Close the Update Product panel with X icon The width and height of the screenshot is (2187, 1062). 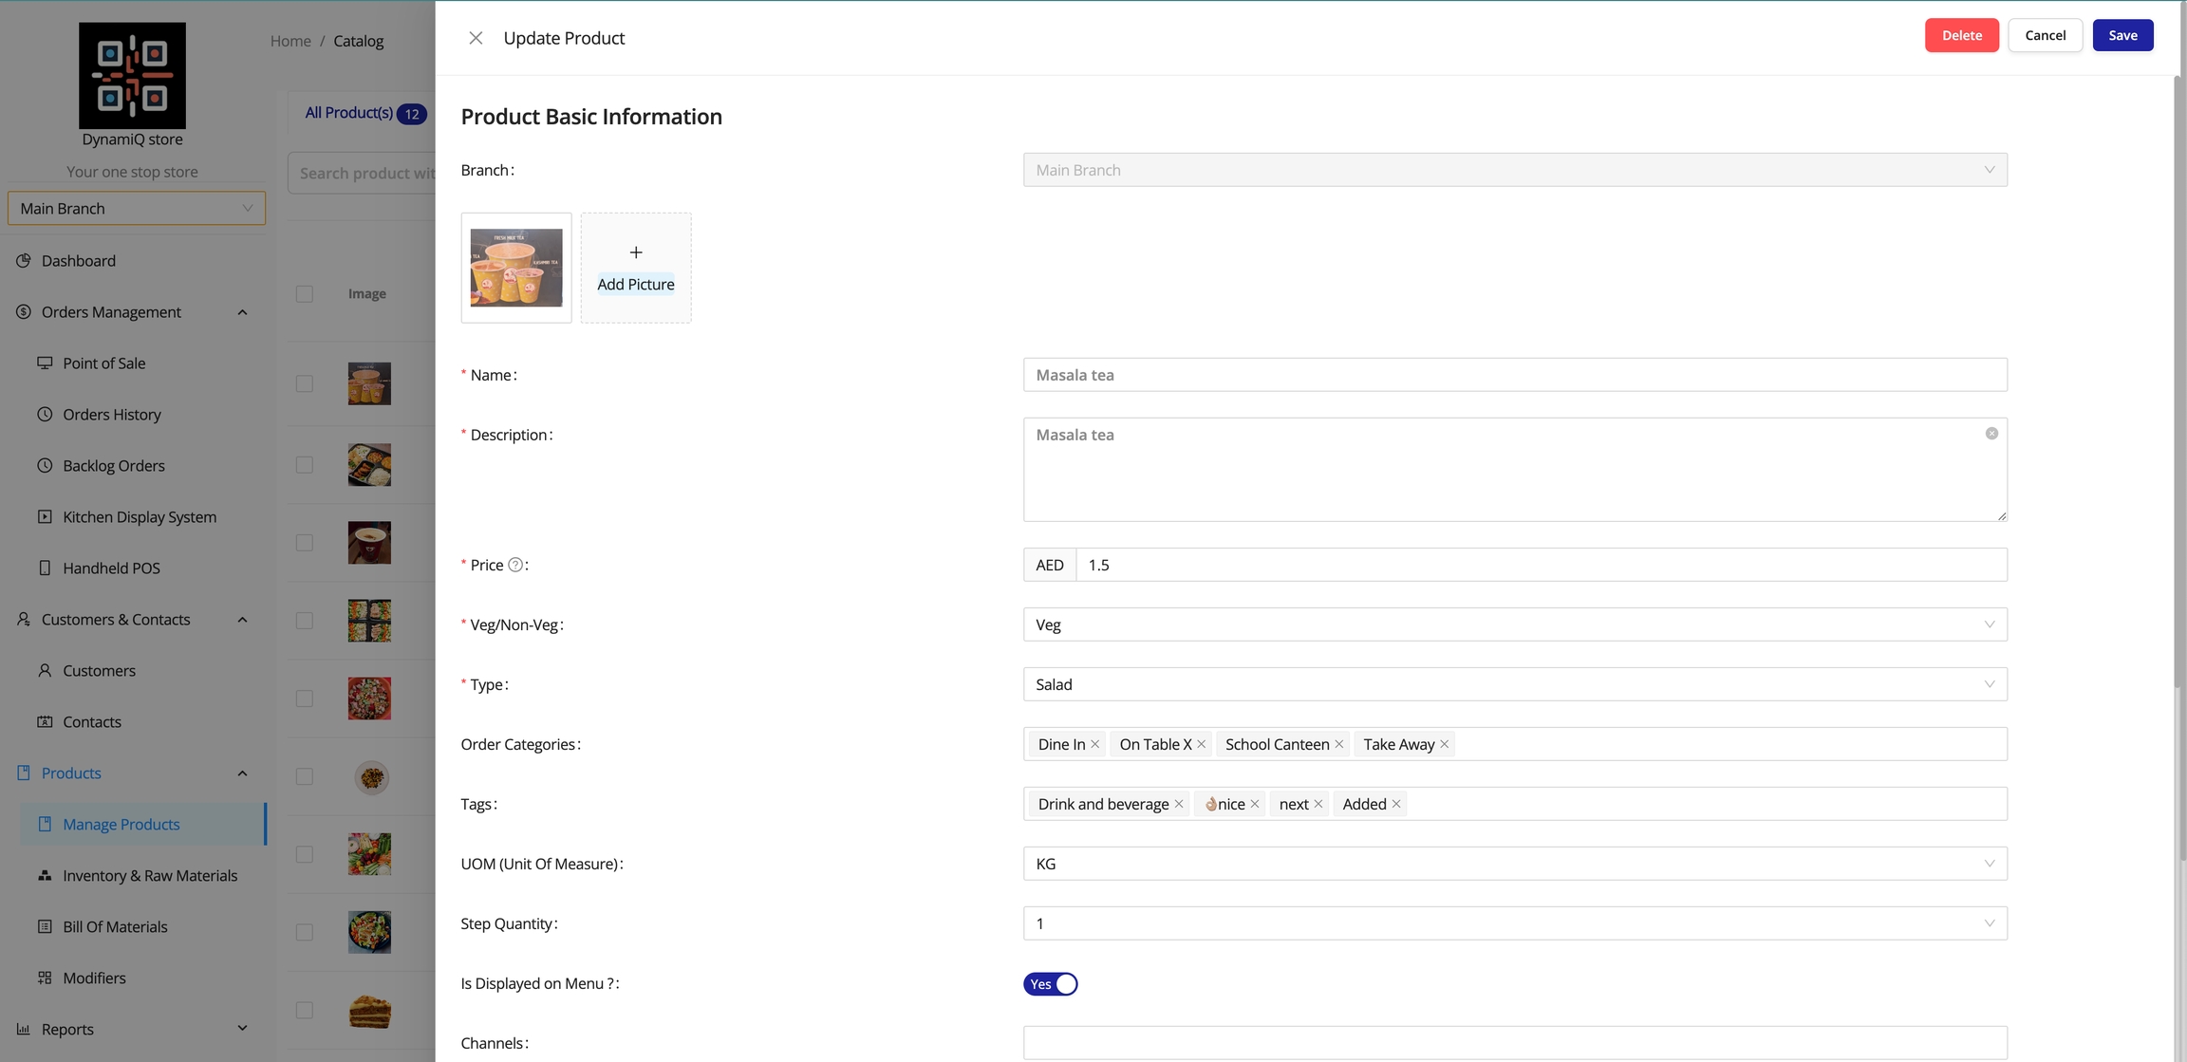point(476,38)
